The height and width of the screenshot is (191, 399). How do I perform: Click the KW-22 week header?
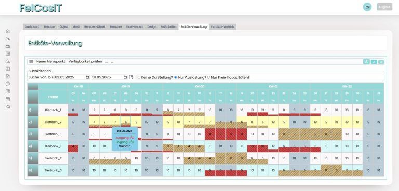(347, 87)
